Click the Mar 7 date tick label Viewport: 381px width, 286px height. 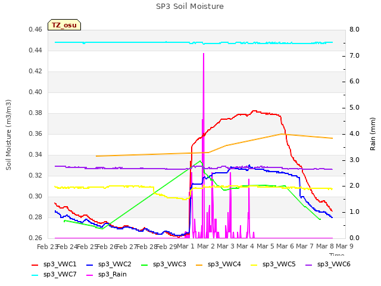(x=305, y=247)
